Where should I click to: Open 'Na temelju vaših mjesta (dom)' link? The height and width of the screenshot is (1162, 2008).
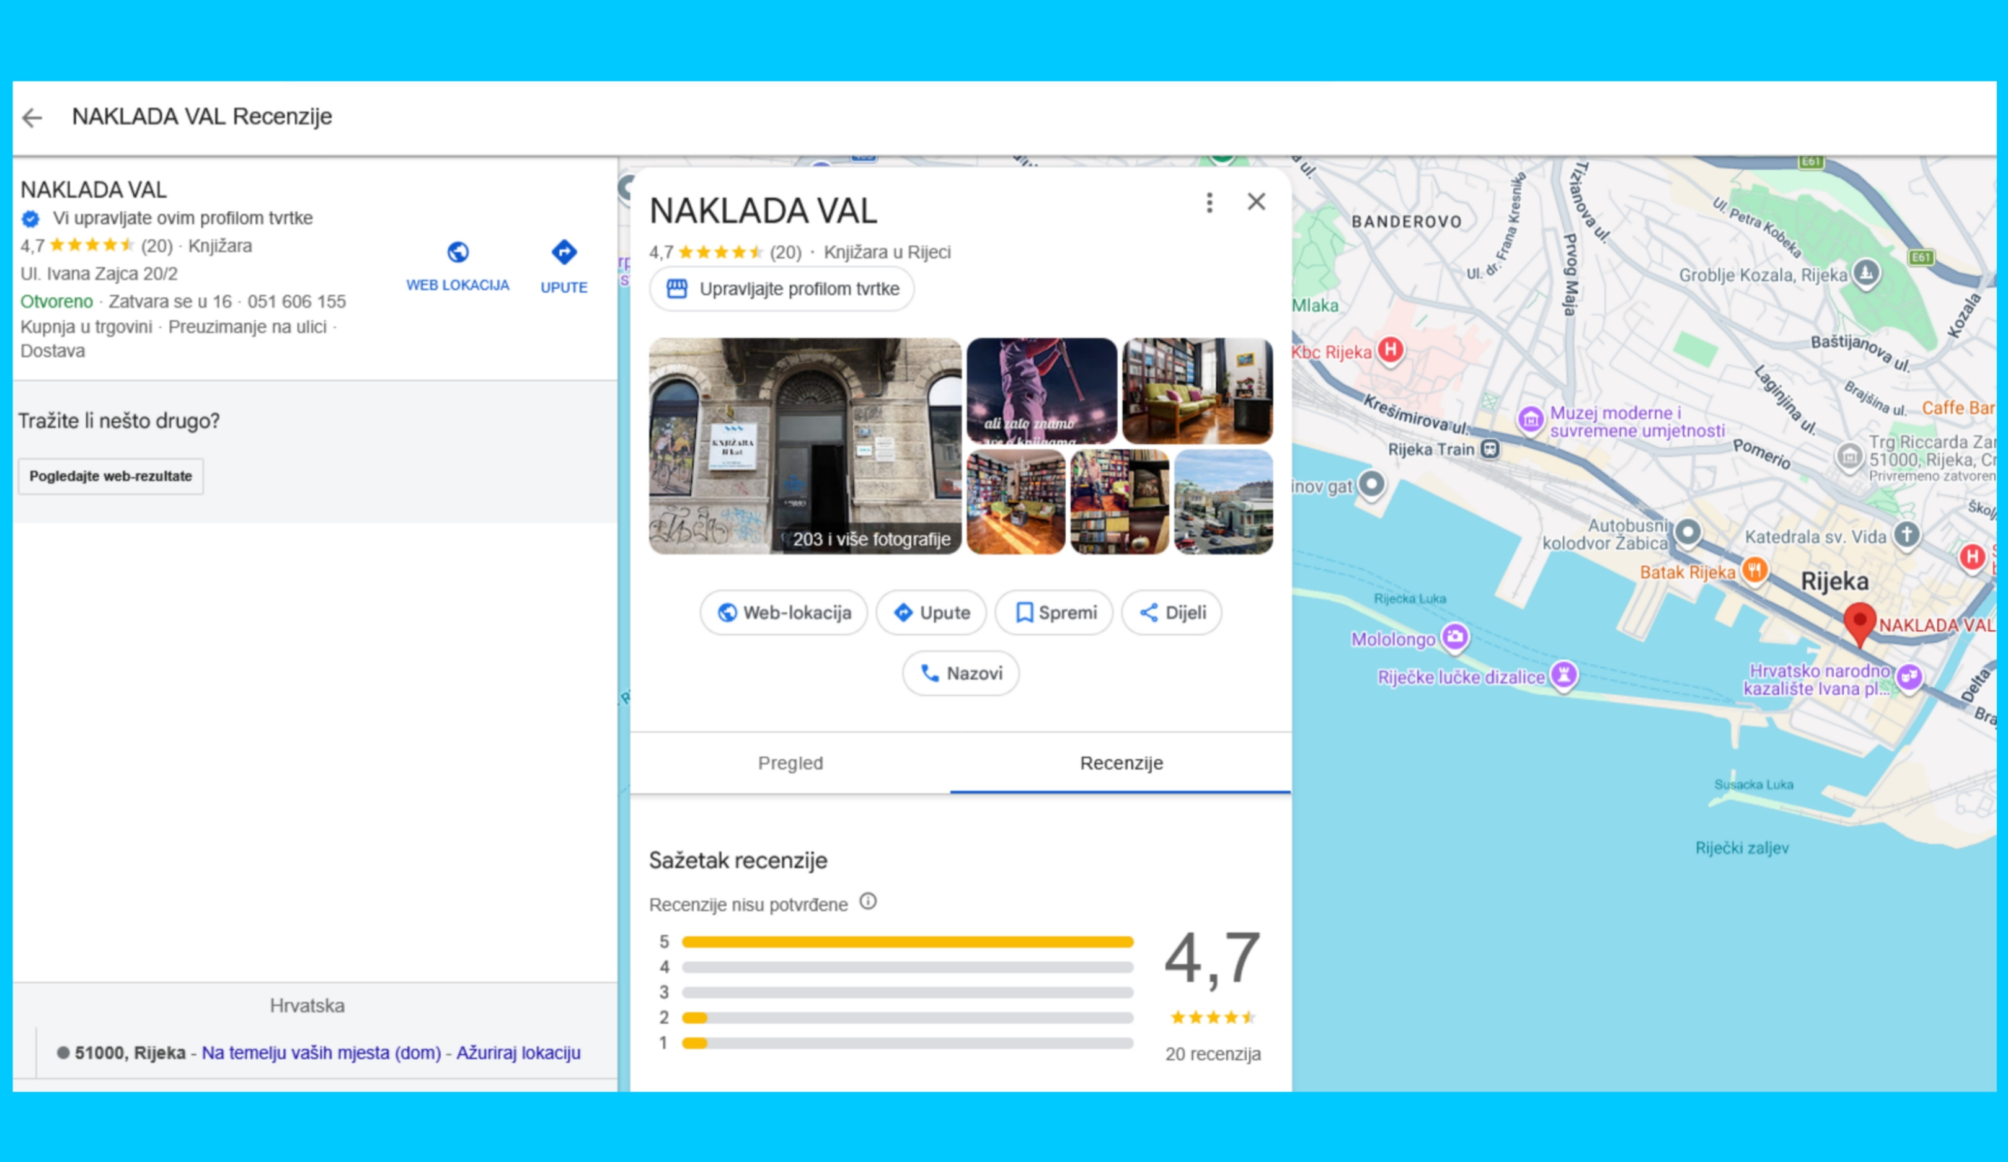[321, 1053]
